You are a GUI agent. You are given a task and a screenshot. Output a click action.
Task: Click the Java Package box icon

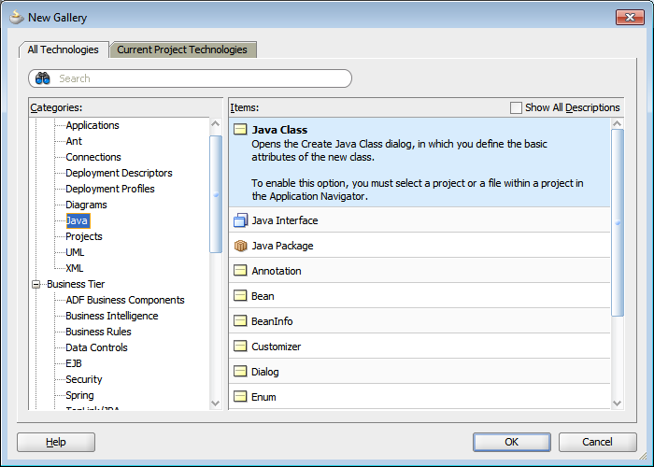click(x=241, y=246)
